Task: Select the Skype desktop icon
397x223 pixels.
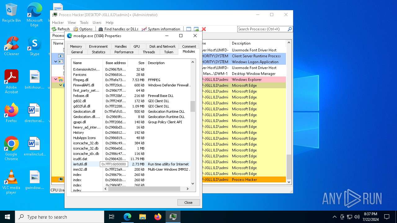Action: tap(34, 46)
